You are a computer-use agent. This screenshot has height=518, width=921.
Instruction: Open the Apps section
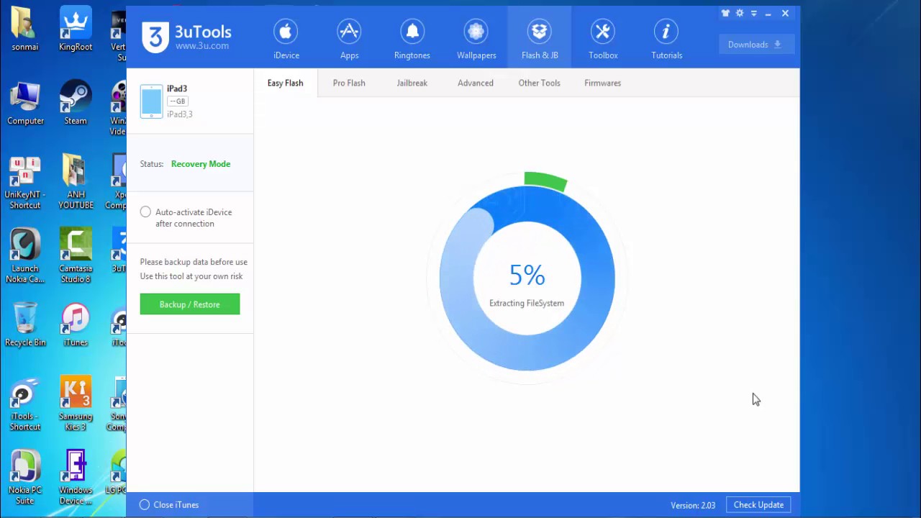(x=349, y=39)
